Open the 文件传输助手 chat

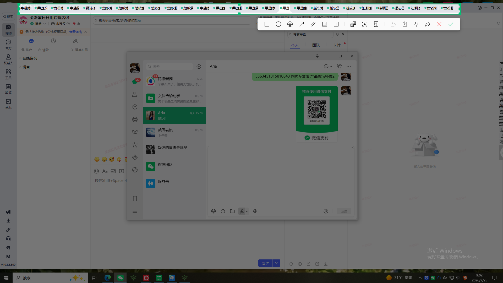click(174, 98)
